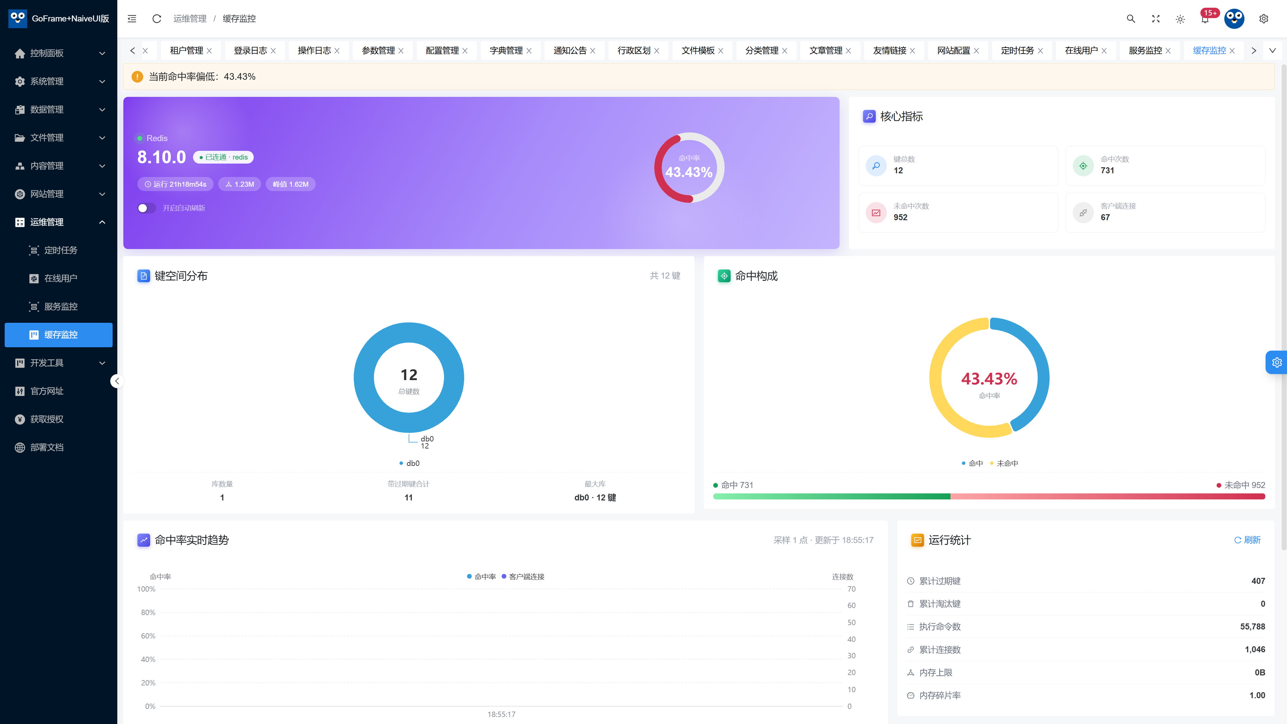1287x724 pixels.
Task: Open the floating blue settings gear button
Action: (1277, 362)
